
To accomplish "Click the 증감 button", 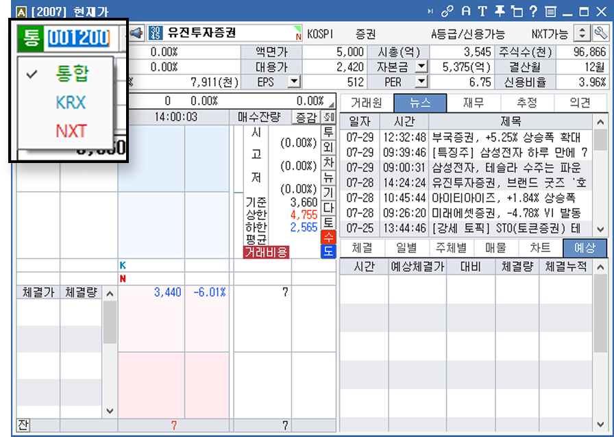I will coord(306,117).
